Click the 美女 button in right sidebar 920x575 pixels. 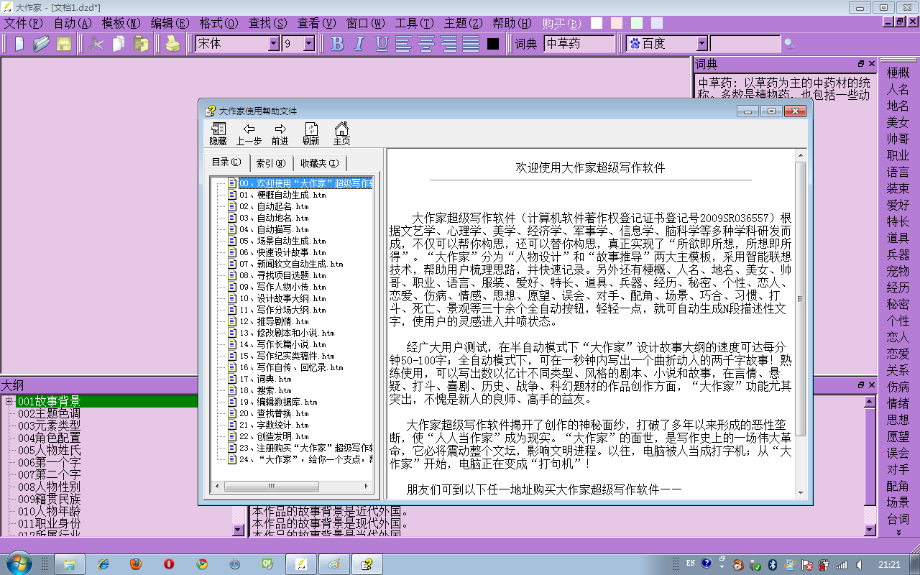[898, 122]
